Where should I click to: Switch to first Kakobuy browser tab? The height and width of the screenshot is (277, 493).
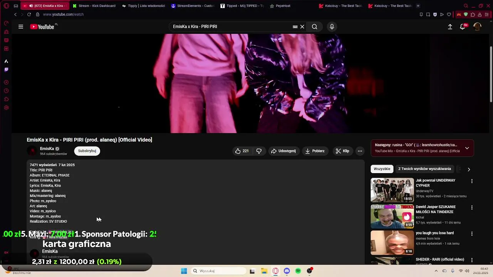pos(341,6)
